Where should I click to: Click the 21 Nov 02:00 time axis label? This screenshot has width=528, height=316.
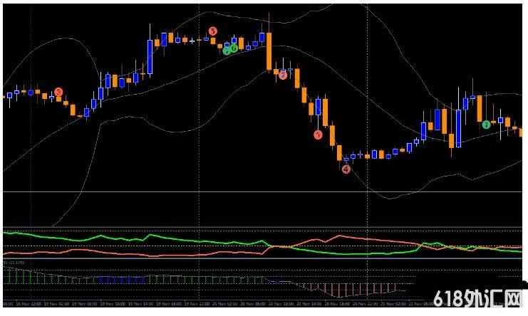[x=392, y=304]
